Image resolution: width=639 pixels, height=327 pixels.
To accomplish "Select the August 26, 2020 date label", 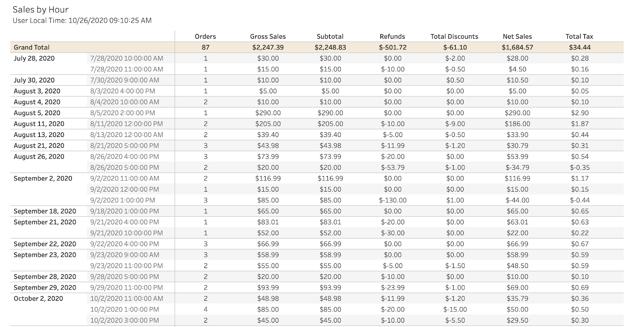I will coord(39,157).
